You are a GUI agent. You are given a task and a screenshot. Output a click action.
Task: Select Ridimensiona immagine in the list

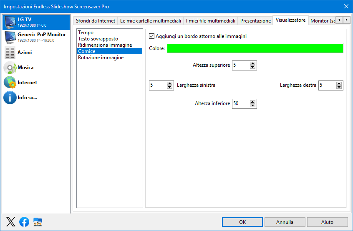(x=110, y=45)
